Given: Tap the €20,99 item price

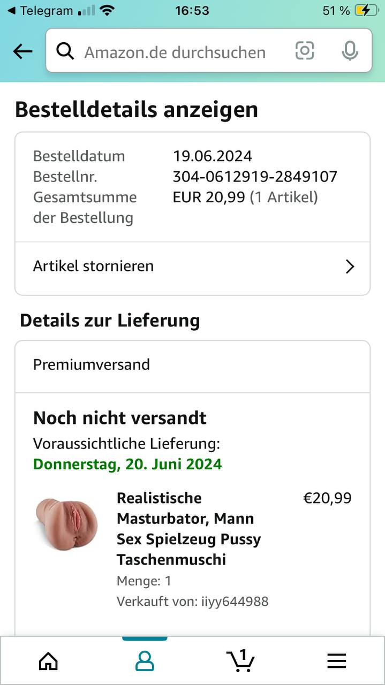Looking at the screenshot, I should tap(327, 498).
